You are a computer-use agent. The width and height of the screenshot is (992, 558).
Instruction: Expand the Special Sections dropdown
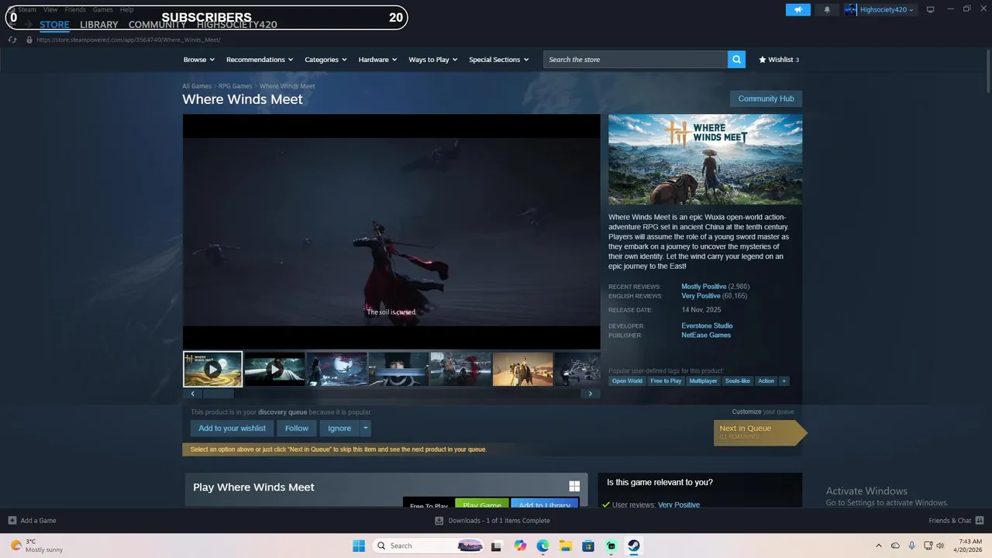click(499, 59)
